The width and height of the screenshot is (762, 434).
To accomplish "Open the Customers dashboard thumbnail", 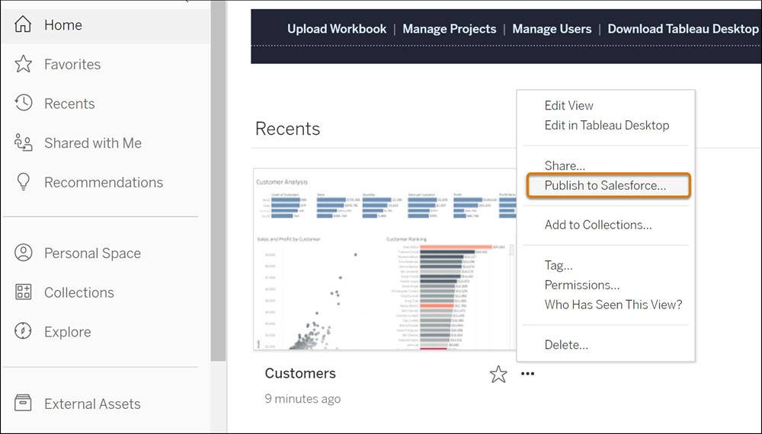I will (x=384, y=259).
